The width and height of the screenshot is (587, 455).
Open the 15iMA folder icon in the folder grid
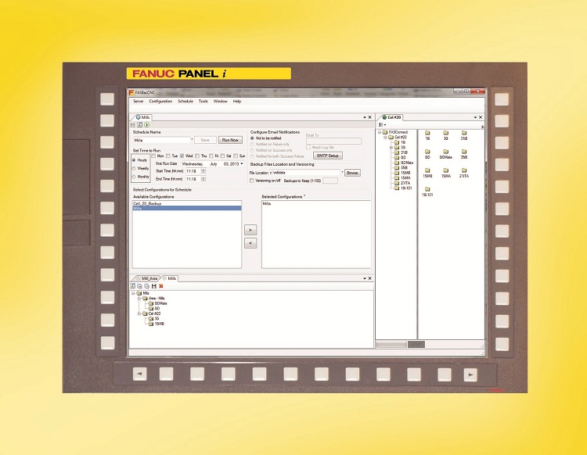tap(445, 170)
